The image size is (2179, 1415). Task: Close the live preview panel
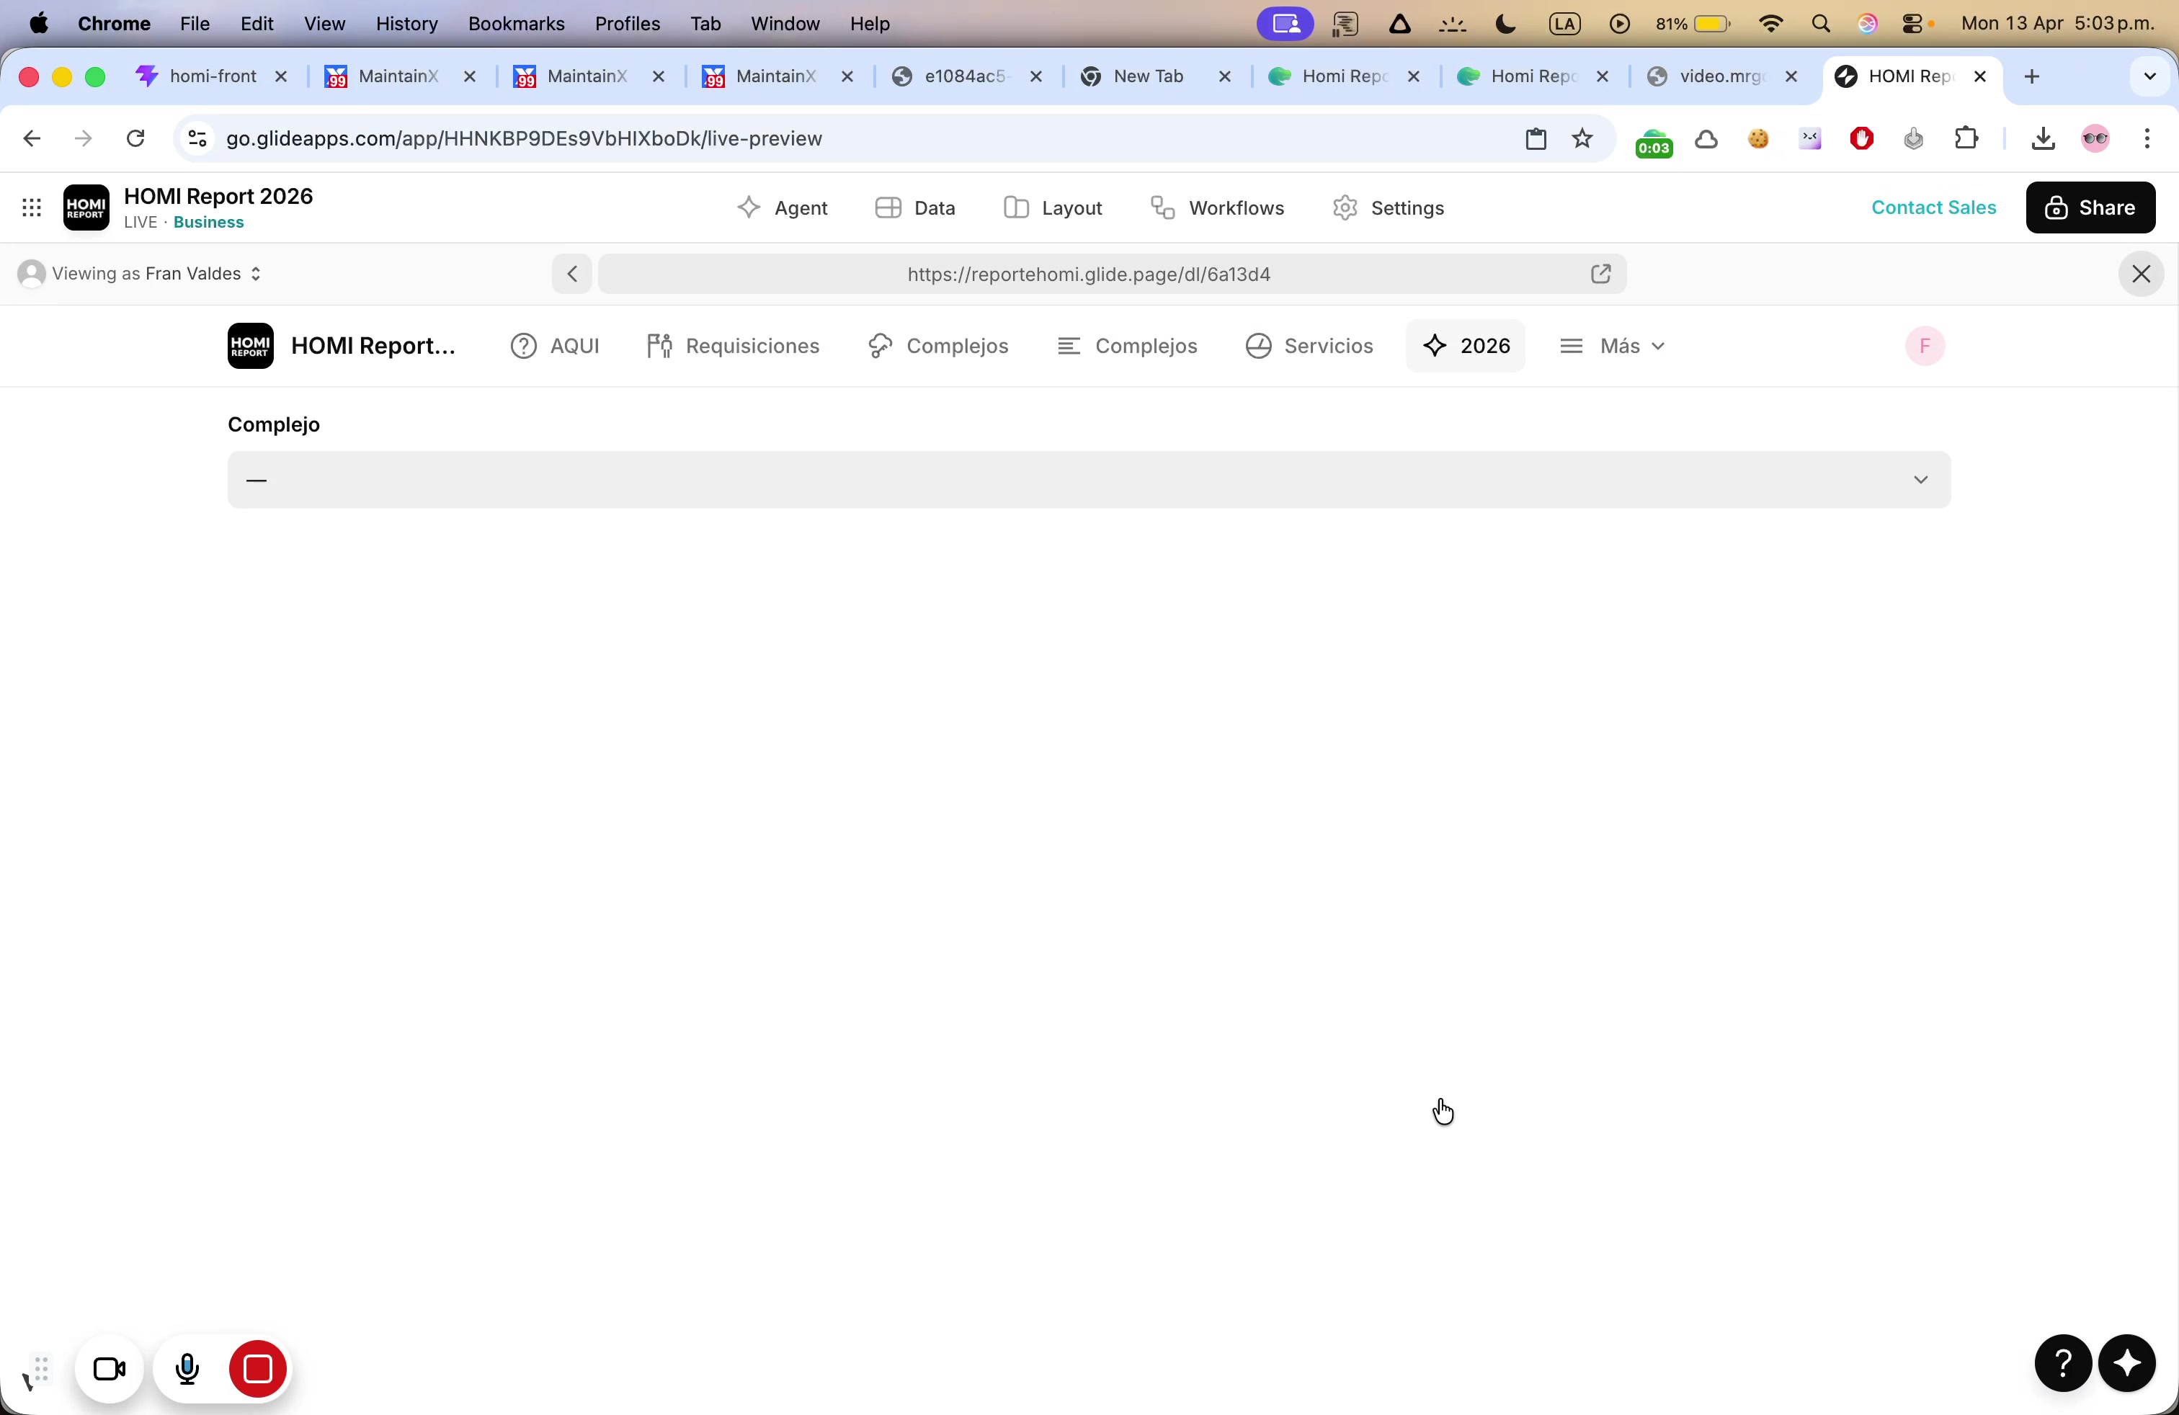(x=2141, y=274)
